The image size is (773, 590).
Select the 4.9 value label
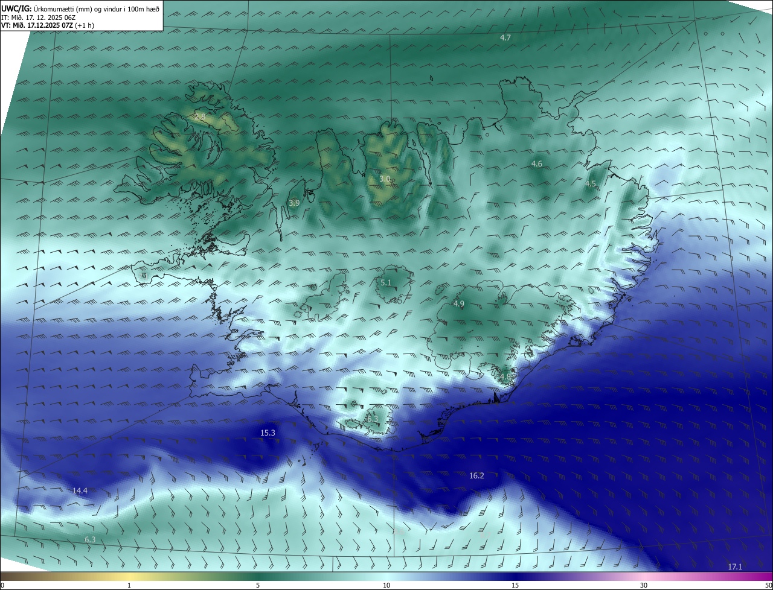point(458,304)
